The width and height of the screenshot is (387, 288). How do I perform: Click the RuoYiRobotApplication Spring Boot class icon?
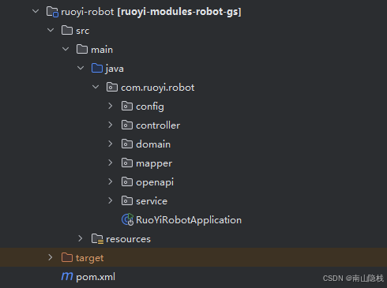pyautogui.click(x=128, y=219)
